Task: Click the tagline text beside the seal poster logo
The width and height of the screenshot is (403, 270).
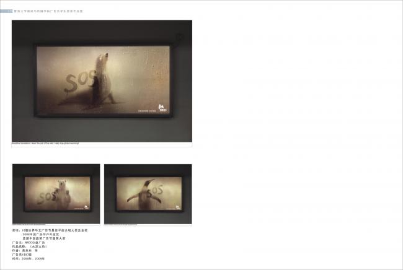Action: pyautogui.click(x=147, y=111)
